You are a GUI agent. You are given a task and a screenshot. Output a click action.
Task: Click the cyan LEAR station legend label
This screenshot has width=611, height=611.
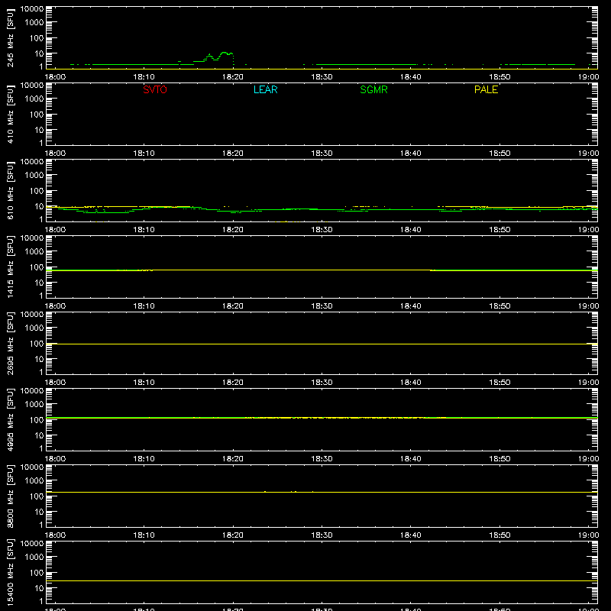265,89
